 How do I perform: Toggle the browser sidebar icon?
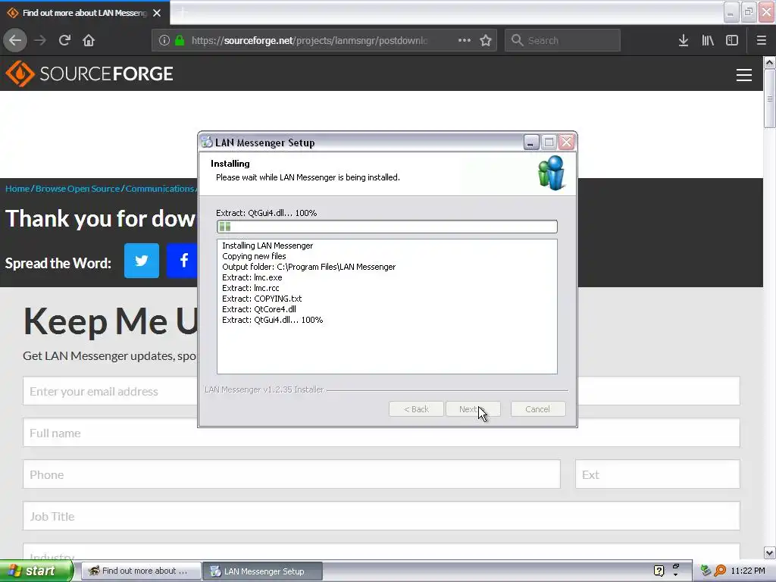point(732,41)
